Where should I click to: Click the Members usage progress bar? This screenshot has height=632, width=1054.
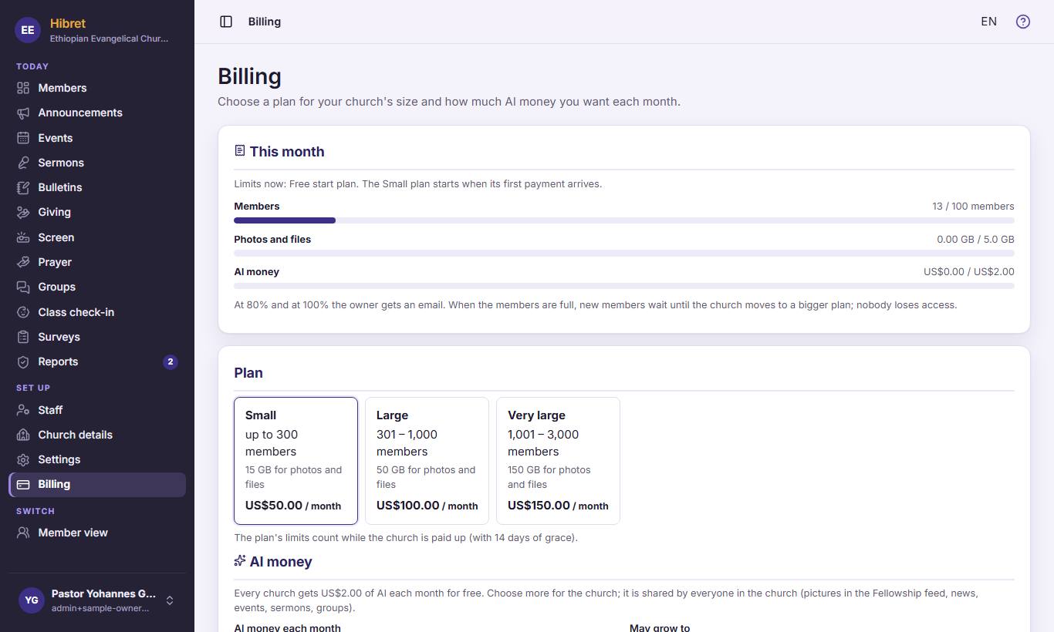pyautogui.click(x=624, y=220)
